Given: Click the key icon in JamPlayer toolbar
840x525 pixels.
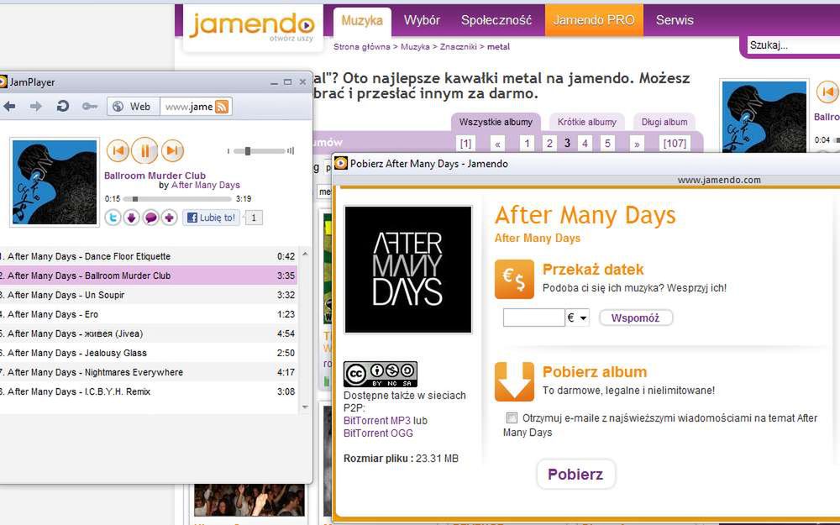Looking at the screenshot, I should [90, 107].
